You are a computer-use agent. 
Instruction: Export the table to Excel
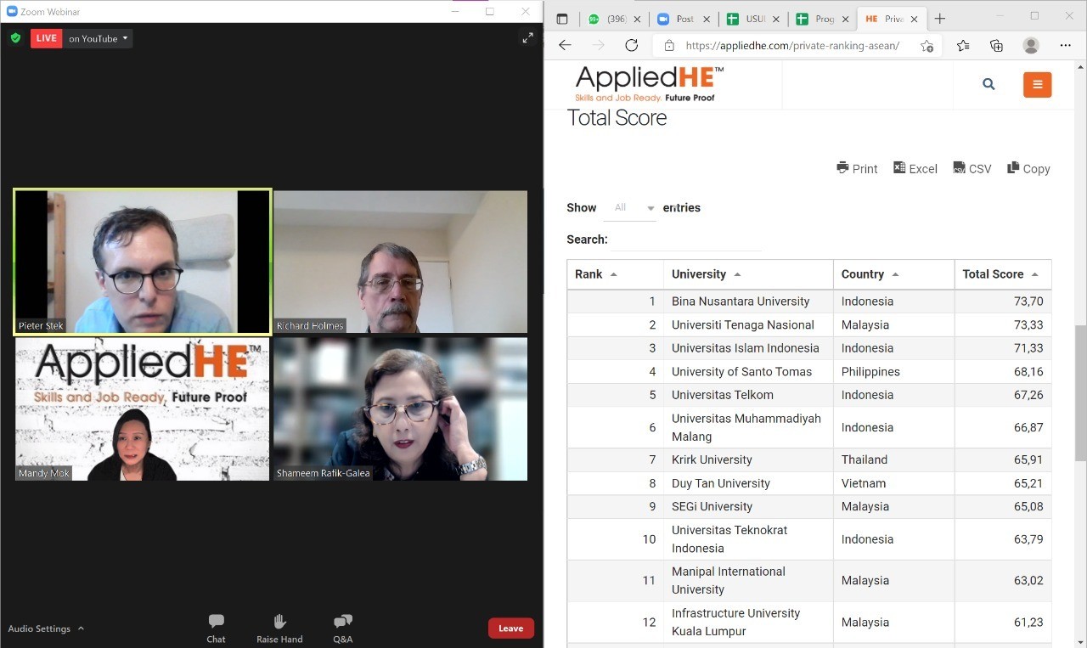tap(915, 168)
